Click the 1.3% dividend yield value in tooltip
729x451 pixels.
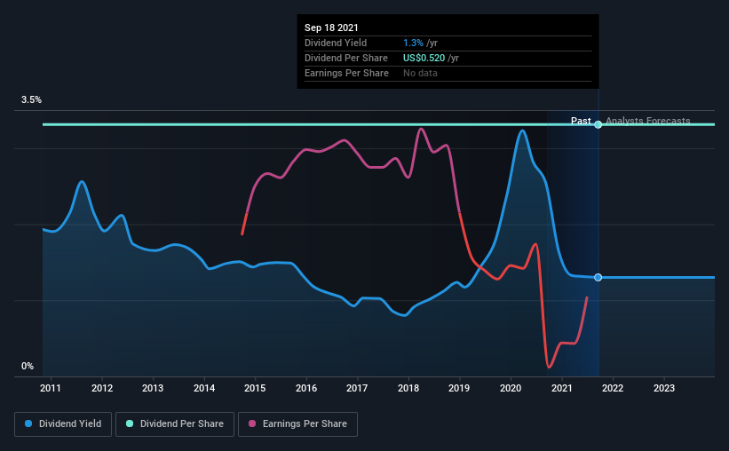coord(413,43)
